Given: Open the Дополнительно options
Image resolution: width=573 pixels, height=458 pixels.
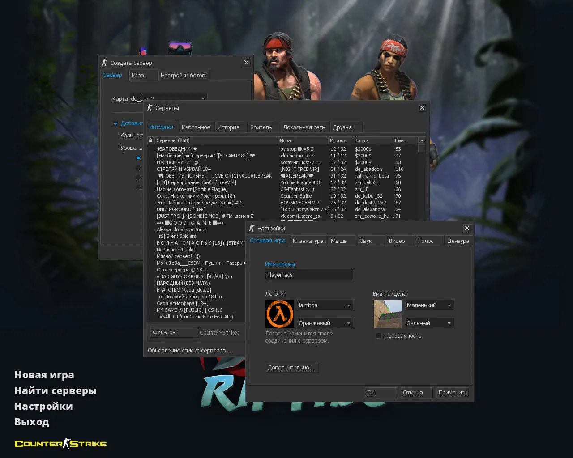Looking at the screenshot, I should point(291,367).
